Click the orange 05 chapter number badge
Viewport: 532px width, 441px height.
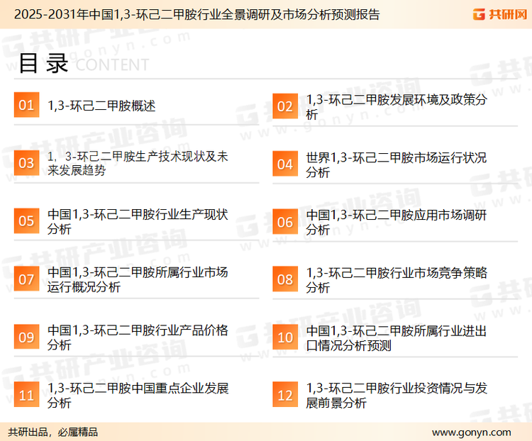(x=26, y=220)
